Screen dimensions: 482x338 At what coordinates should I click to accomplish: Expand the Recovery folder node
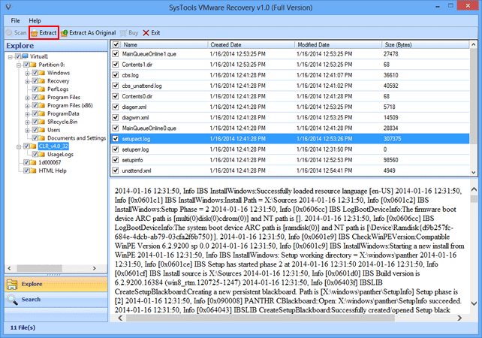[28, 81]
